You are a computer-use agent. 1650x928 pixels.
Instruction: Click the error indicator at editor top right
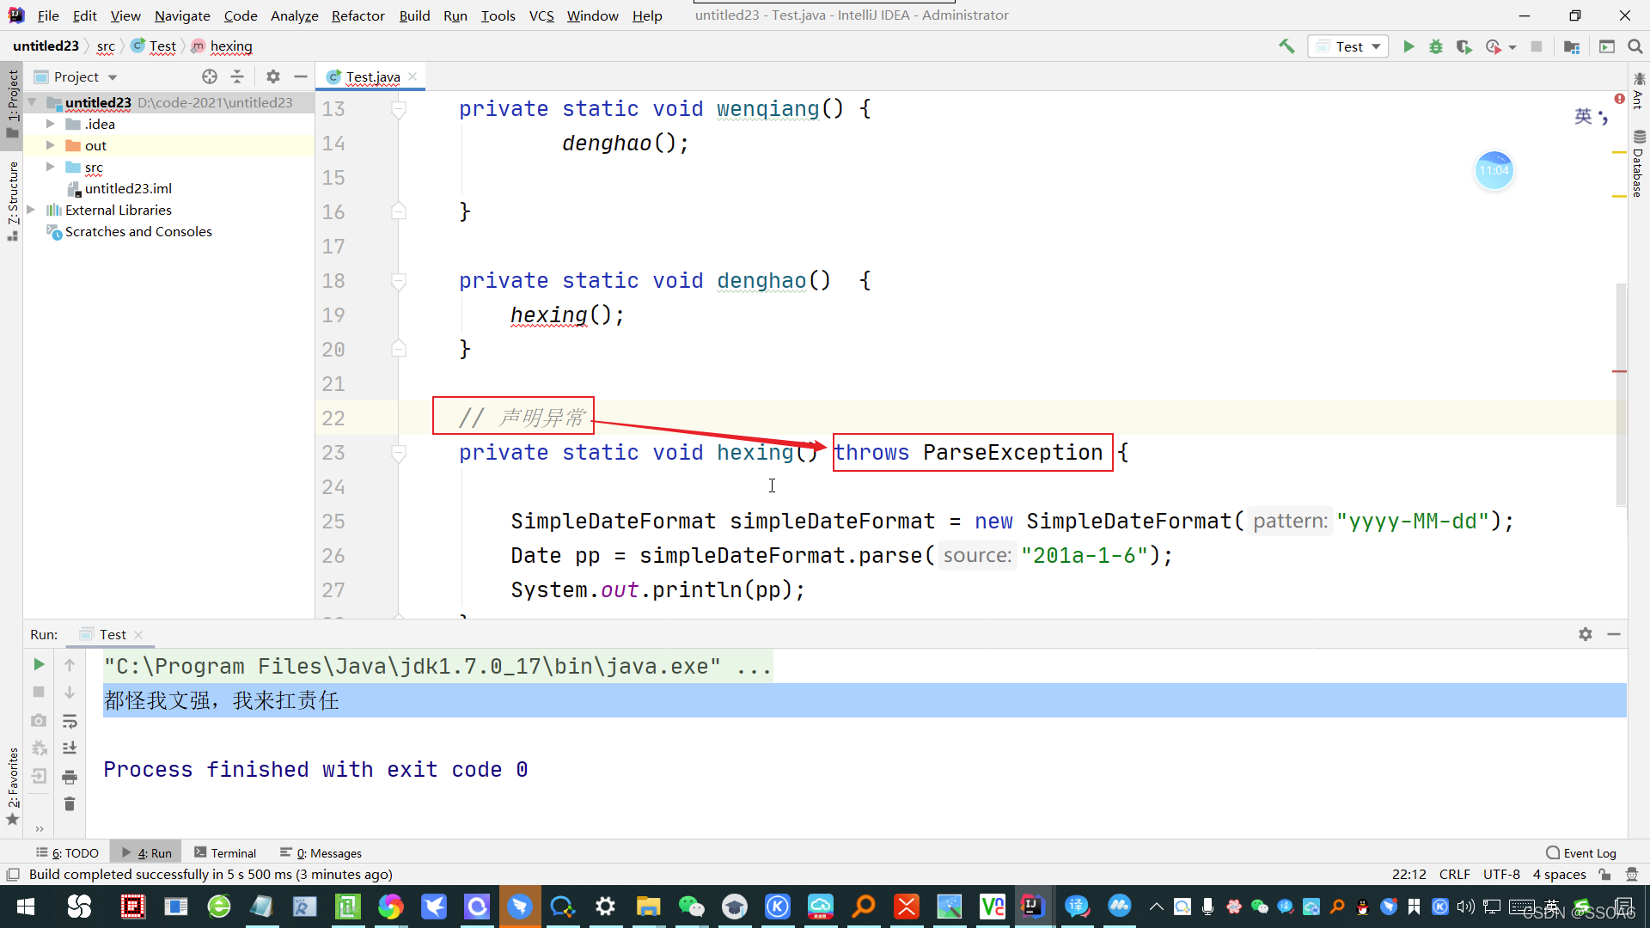click(1619, 99)
